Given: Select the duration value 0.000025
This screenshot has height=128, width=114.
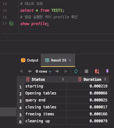Looking at the screenshot, I should (88, 100).
